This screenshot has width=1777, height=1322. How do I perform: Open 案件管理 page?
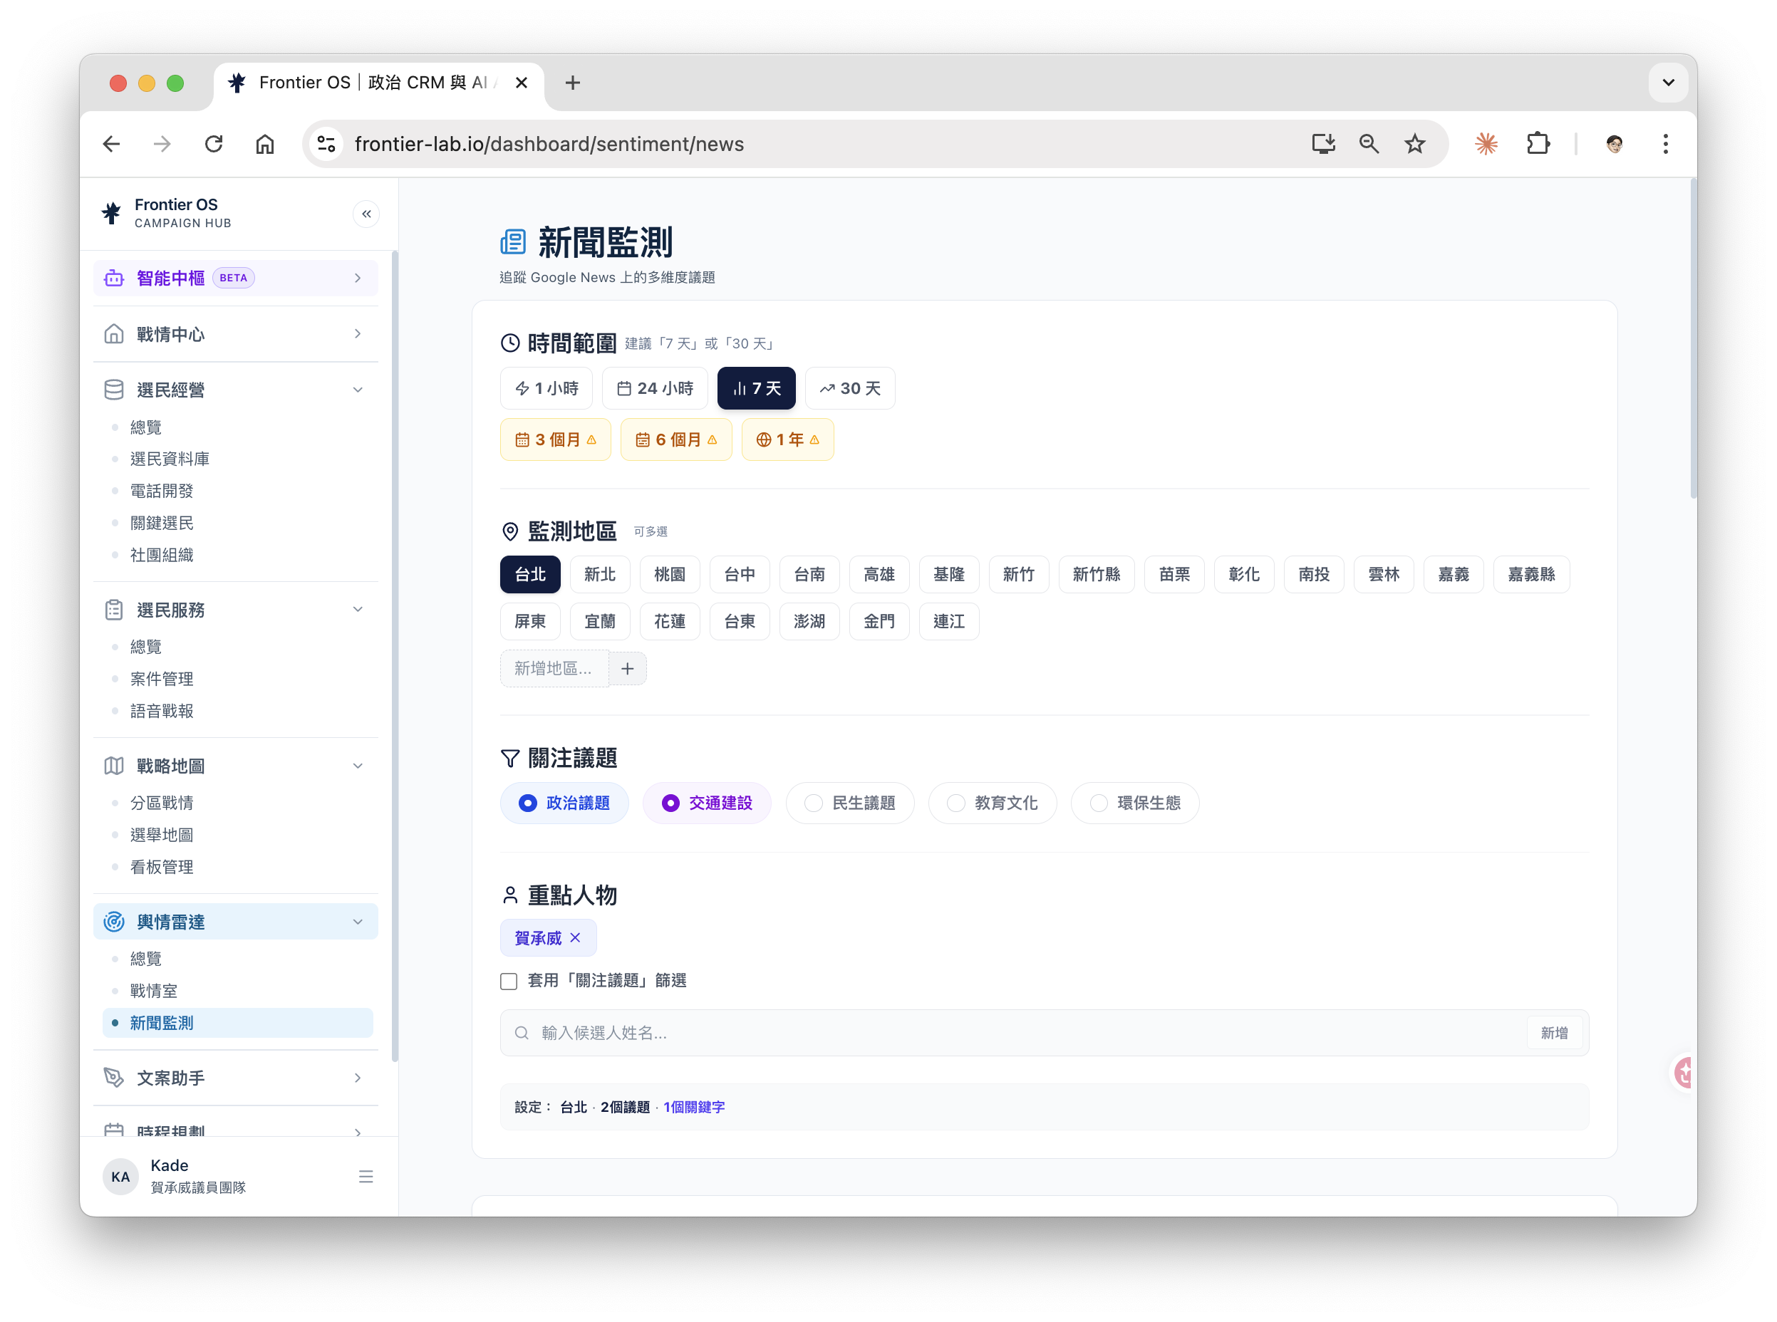162,679
